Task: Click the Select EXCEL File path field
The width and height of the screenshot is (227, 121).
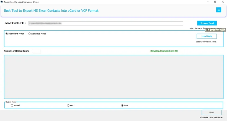Action: click(x=106, y=23)
